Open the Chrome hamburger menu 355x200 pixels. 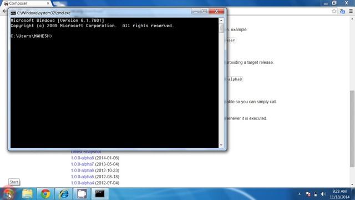(351, 11)
